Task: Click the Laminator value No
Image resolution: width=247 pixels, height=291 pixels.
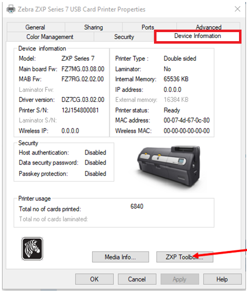Action: pyautogui.click(x=167, y=69)
